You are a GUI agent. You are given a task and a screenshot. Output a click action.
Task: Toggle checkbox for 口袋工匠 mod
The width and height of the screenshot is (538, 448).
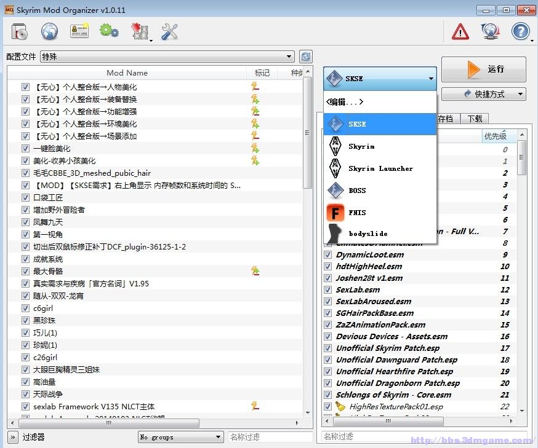[25, 197]
